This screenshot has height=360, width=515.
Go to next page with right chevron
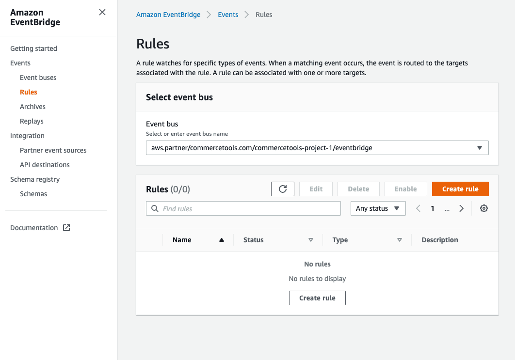point(461,208)
